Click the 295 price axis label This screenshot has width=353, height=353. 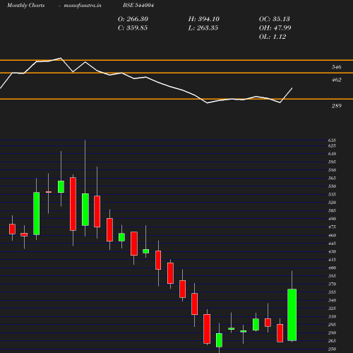[x=332, y=325]
